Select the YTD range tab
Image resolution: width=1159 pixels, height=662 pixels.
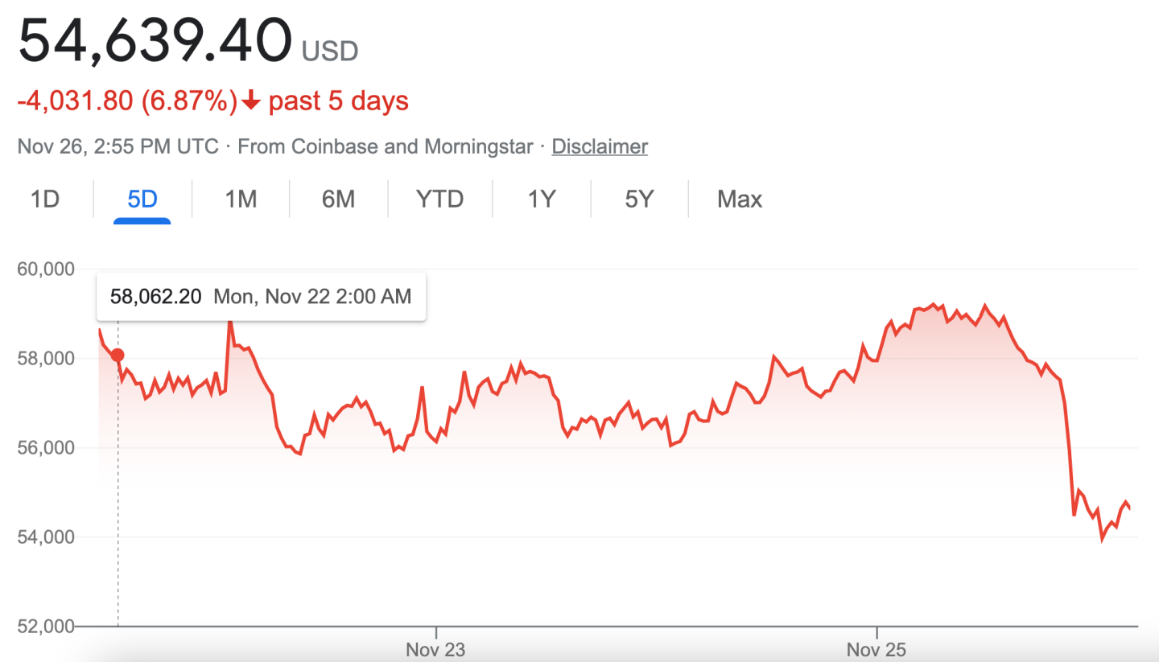point(439,199)
